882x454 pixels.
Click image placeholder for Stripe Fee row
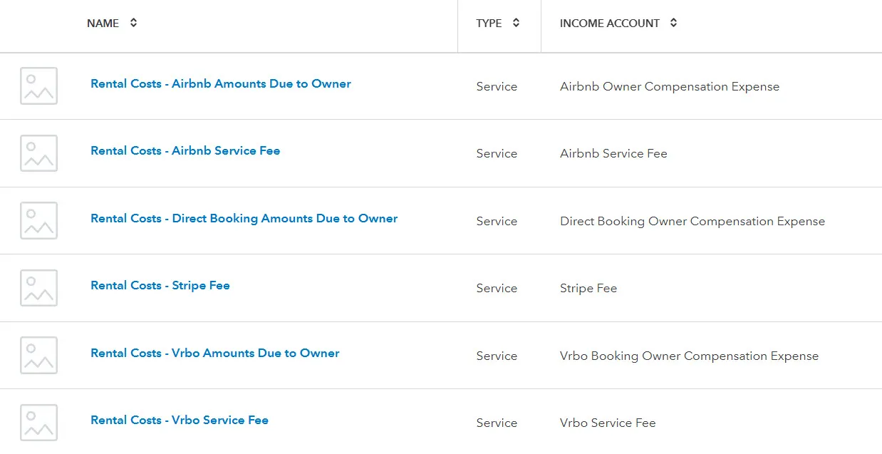pyautogui.click(x=38, y=288)
